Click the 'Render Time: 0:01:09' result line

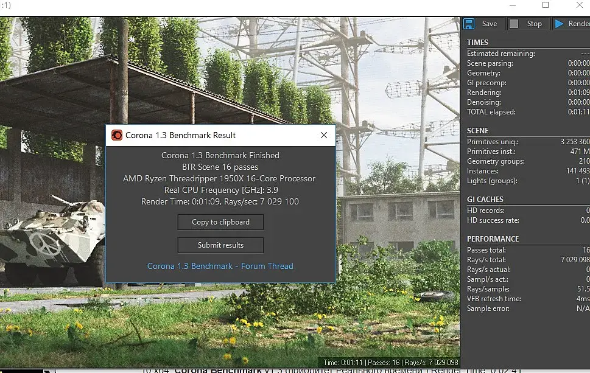coord(220,201)
